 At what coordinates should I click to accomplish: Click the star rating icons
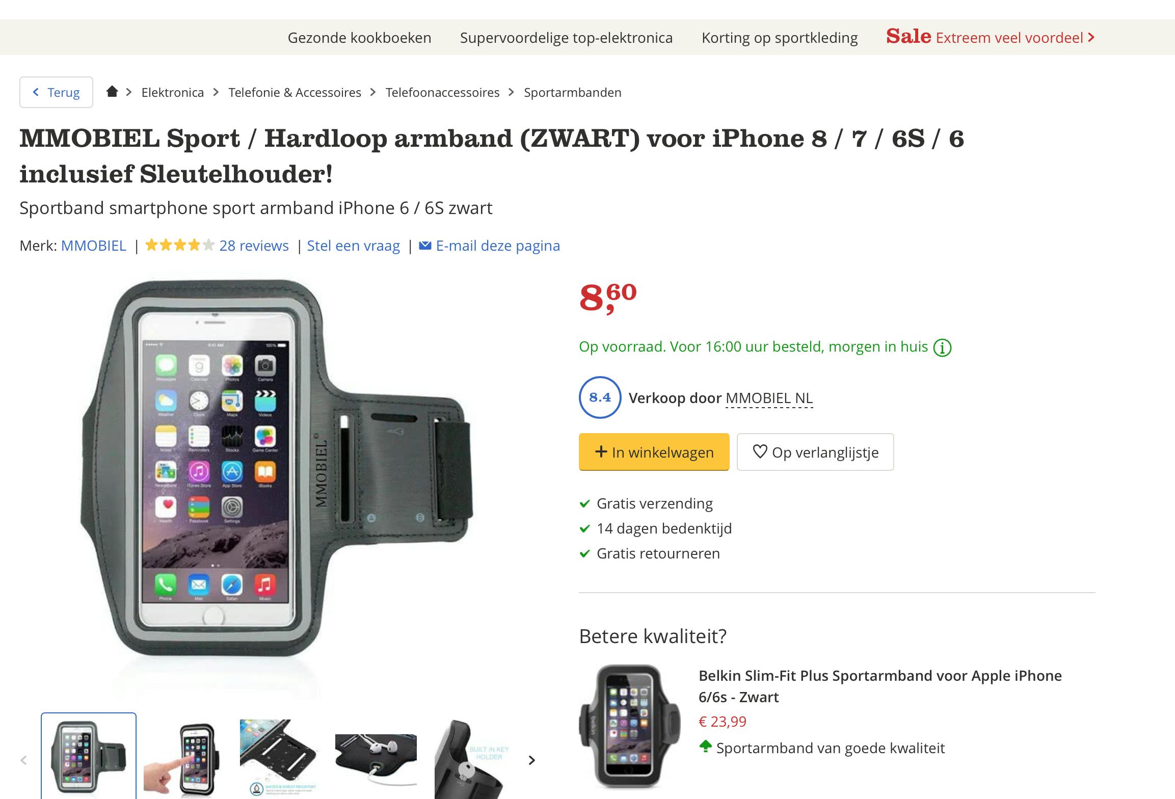(x=180, y=246)
